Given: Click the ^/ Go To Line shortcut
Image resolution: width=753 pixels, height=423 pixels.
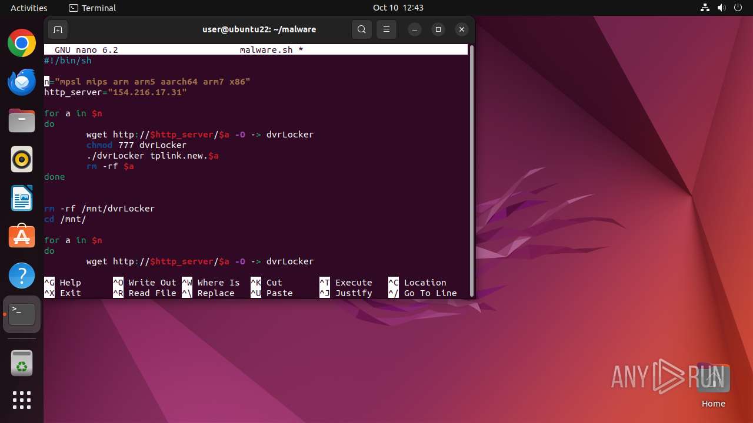Looking at the screenshot, I should 422,293.
